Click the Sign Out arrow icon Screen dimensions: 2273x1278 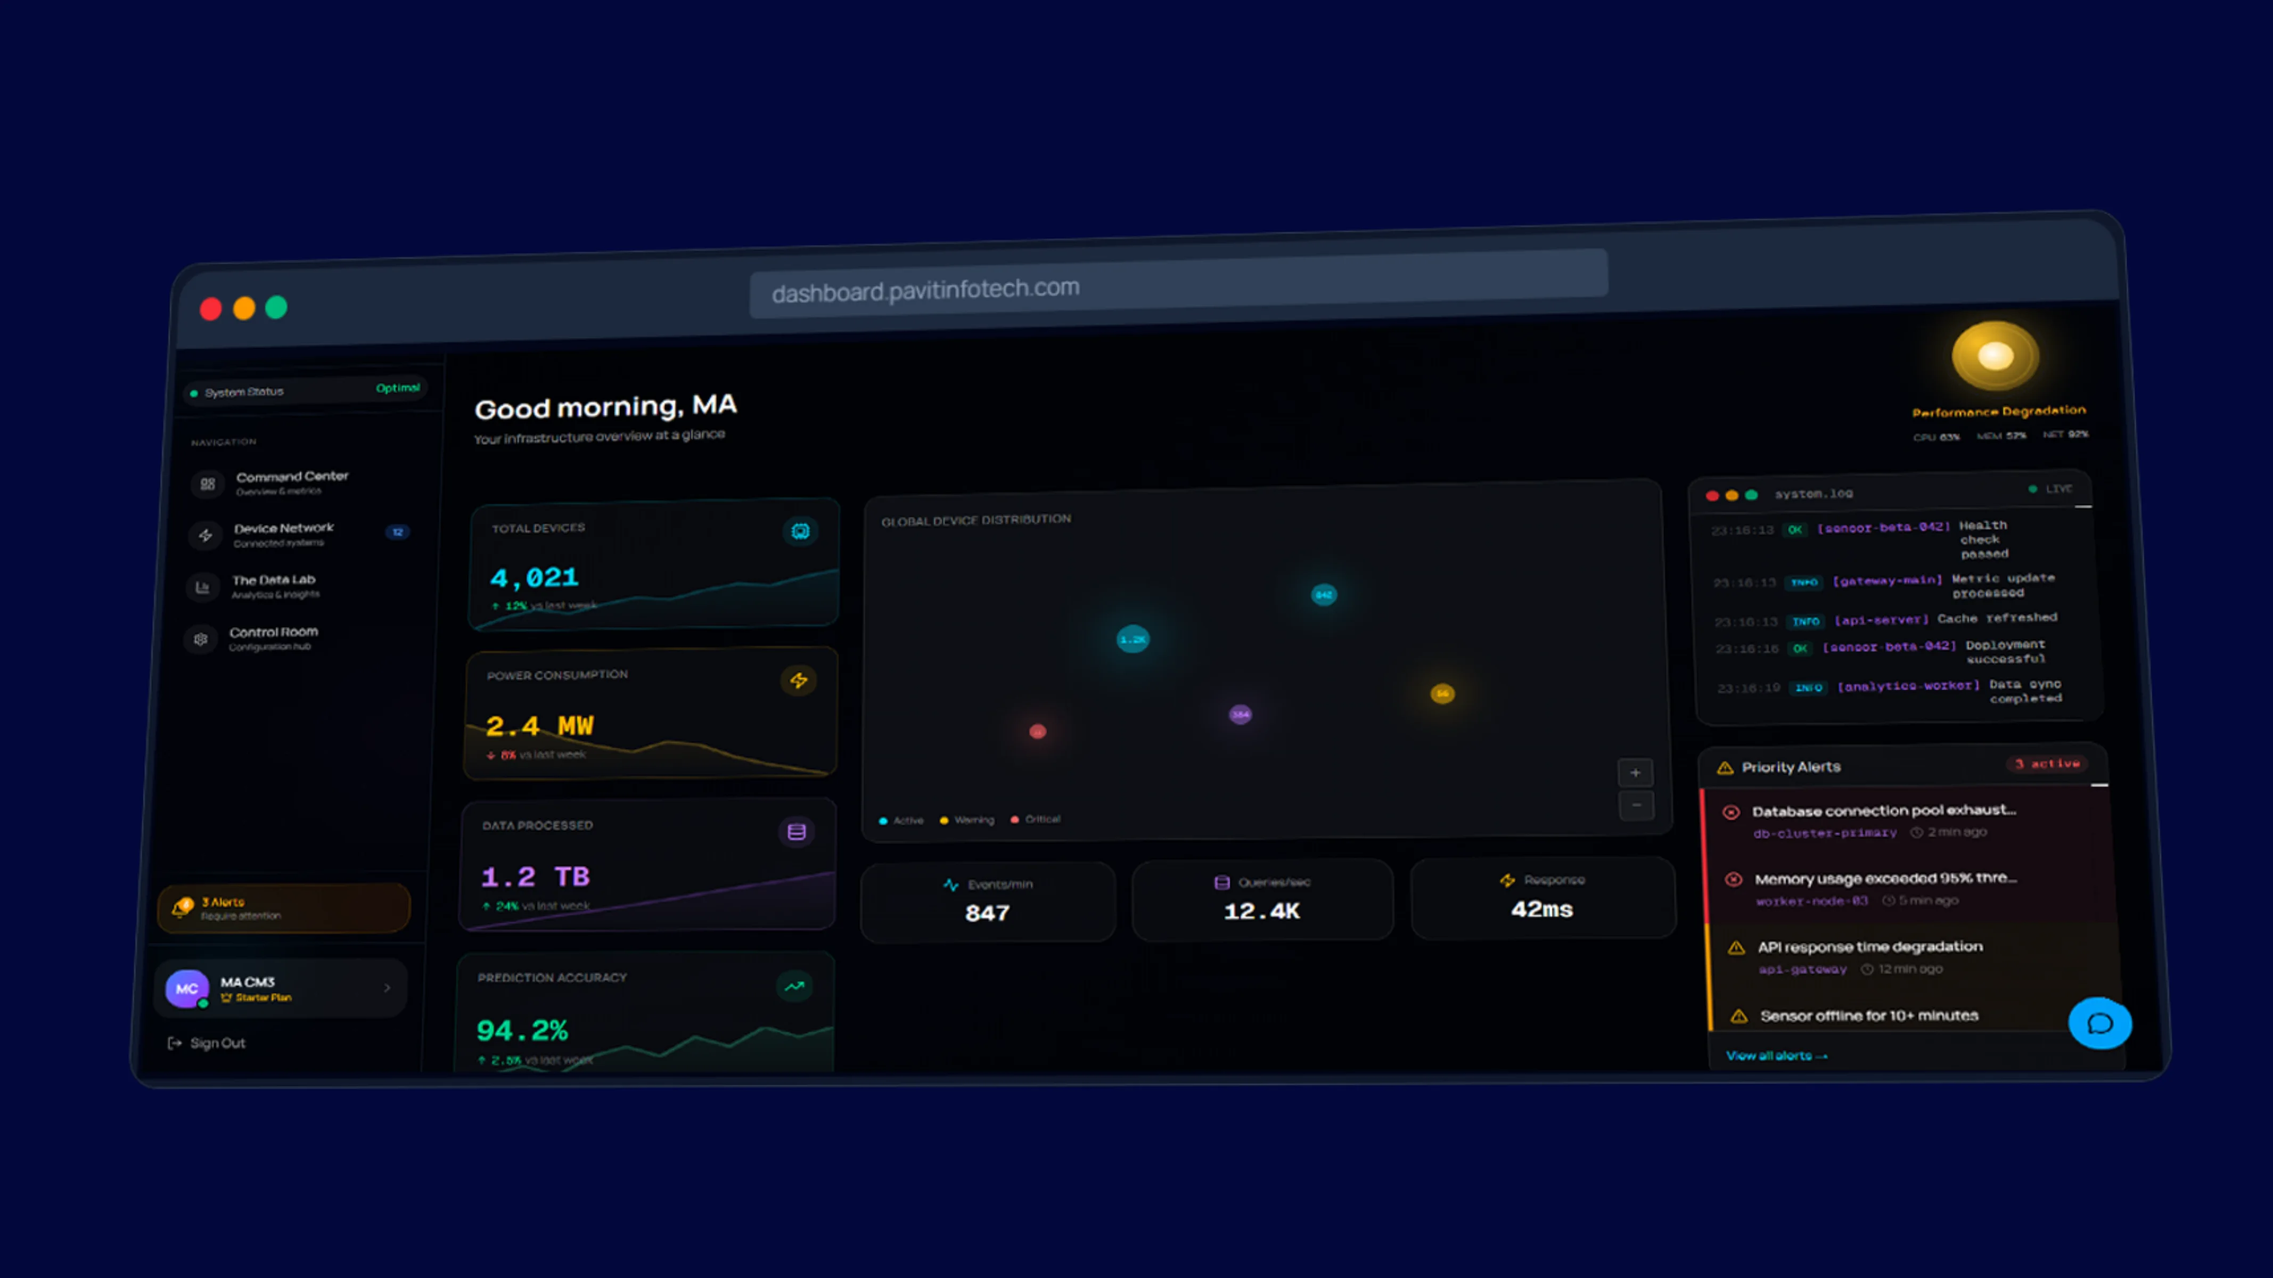(x=175, y=1043)
